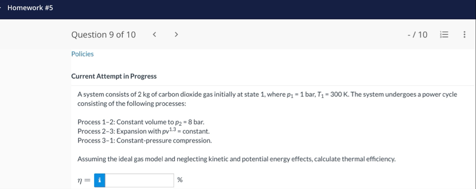Click the carbon dioxide problem statement paragraph

267,99
